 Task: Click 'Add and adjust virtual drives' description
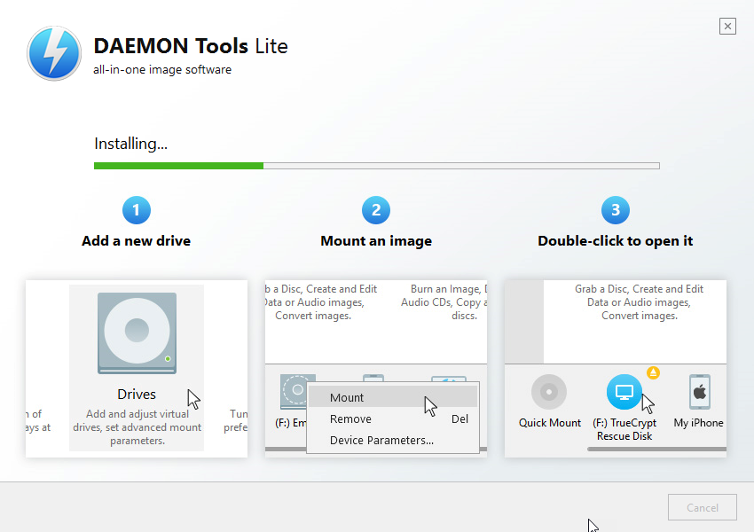tap(137, 427)
